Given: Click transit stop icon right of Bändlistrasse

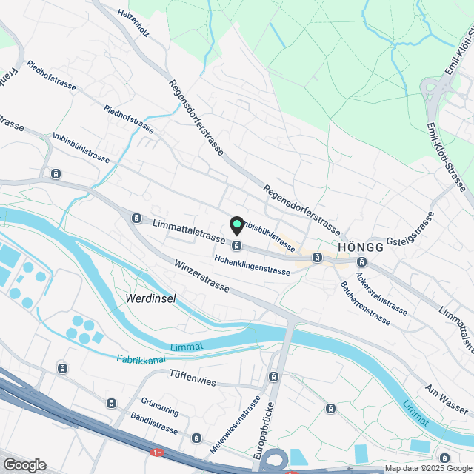Looking at the screenshot, I should point(196,438).
